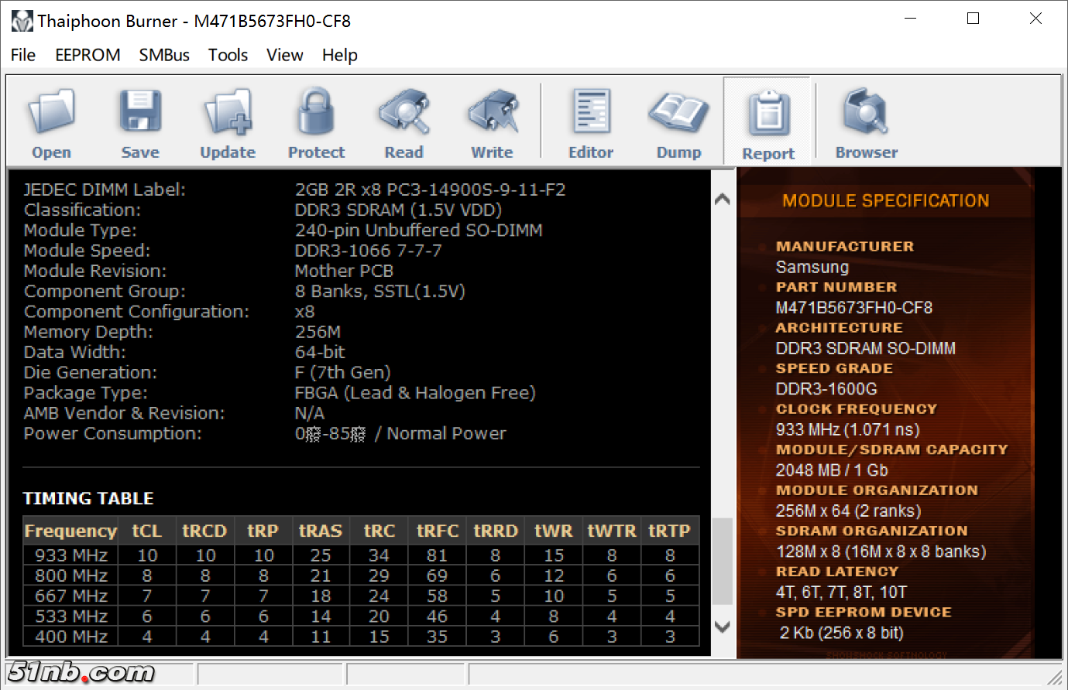The image size is (1068, 690).
Task: Click the Open folder icon
Action: 52,113
